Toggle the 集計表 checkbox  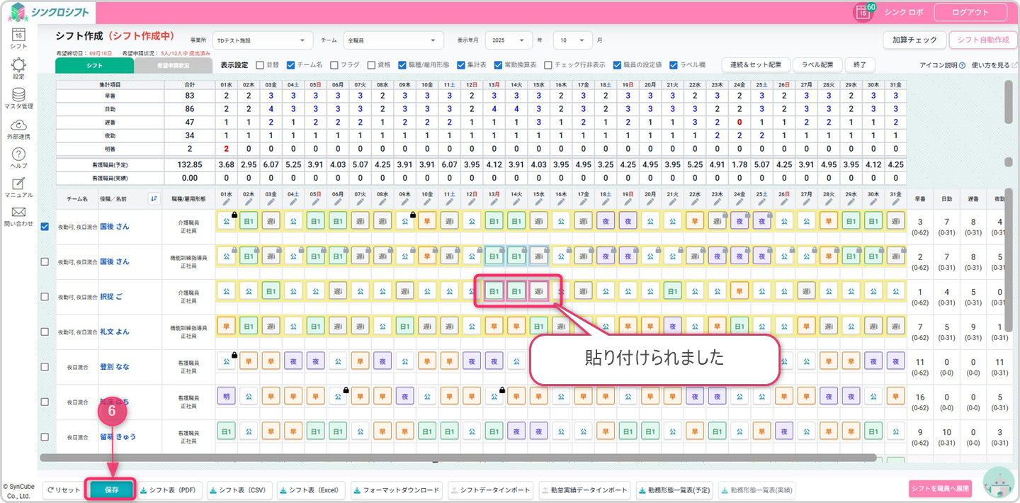pyautogui.click(x=461, y=64)
